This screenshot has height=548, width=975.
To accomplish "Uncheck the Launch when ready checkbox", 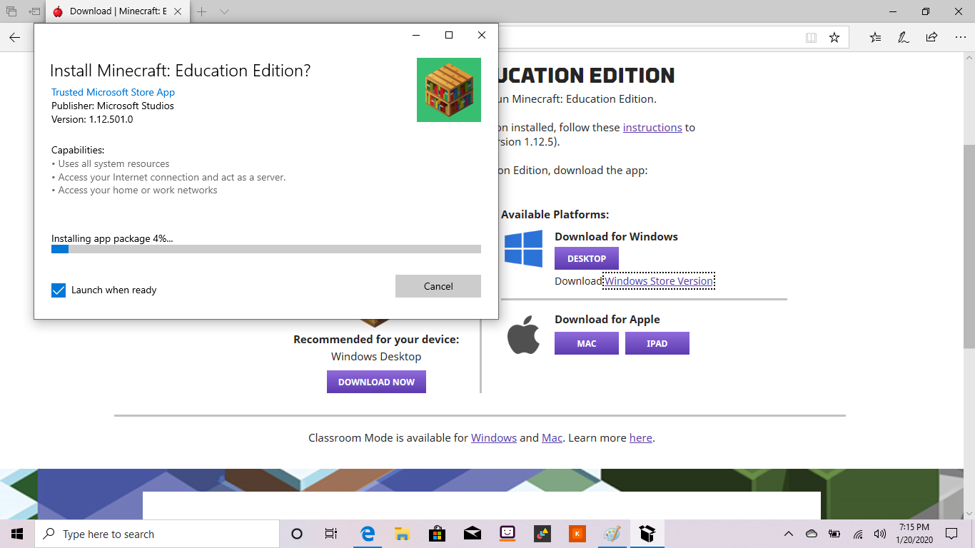I will pos(59,290).
